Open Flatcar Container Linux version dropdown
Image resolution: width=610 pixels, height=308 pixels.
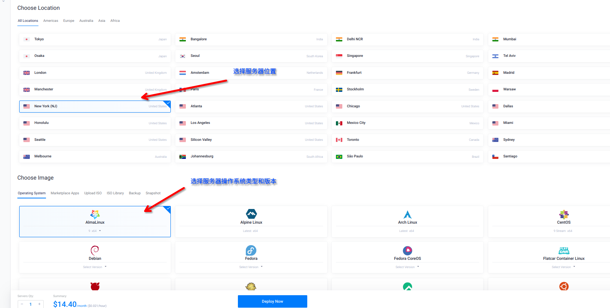point(564,267)
